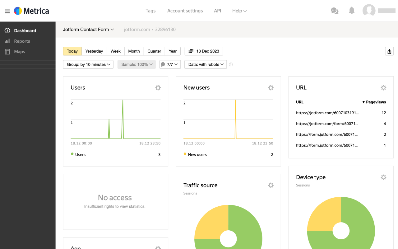
Task: Click the Pageviews sort header in URL table
Action: 374,102
